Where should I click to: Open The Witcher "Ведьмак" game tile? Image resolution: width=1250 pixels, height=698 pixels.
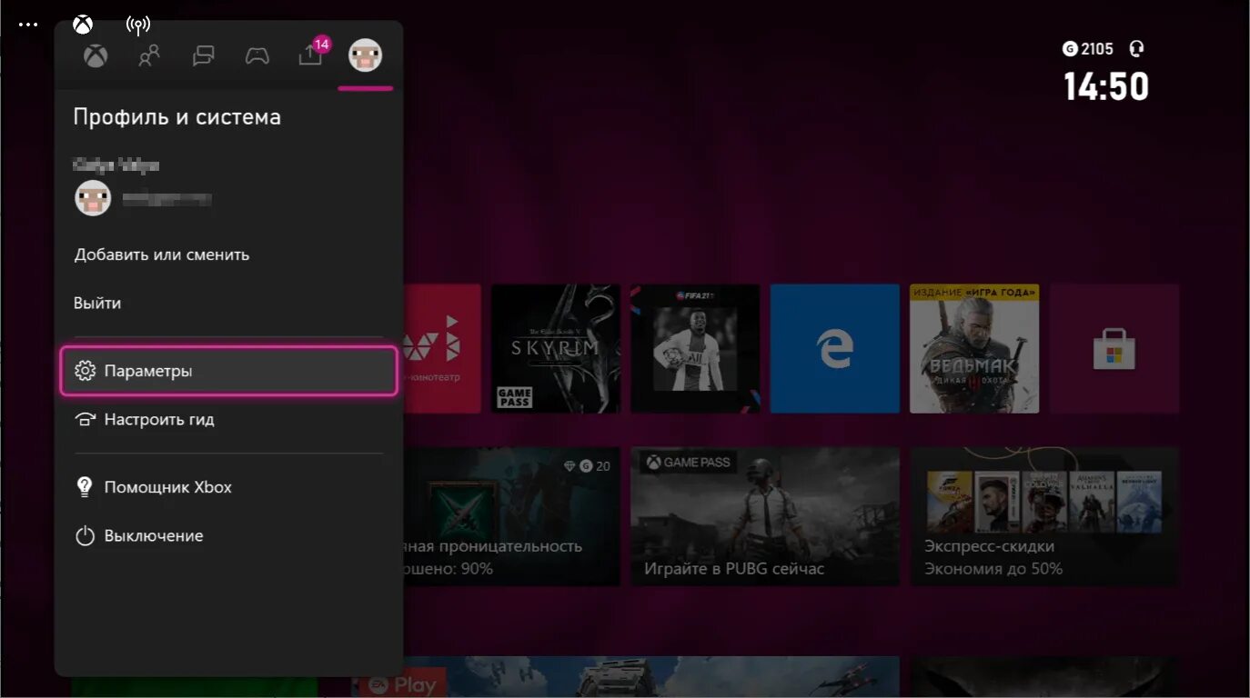click(974, 349)
